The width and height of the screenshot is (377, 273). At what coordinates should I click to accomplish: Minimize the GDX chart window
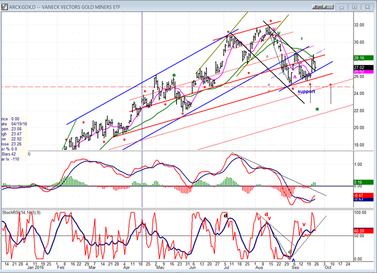[x=341, y=7]
